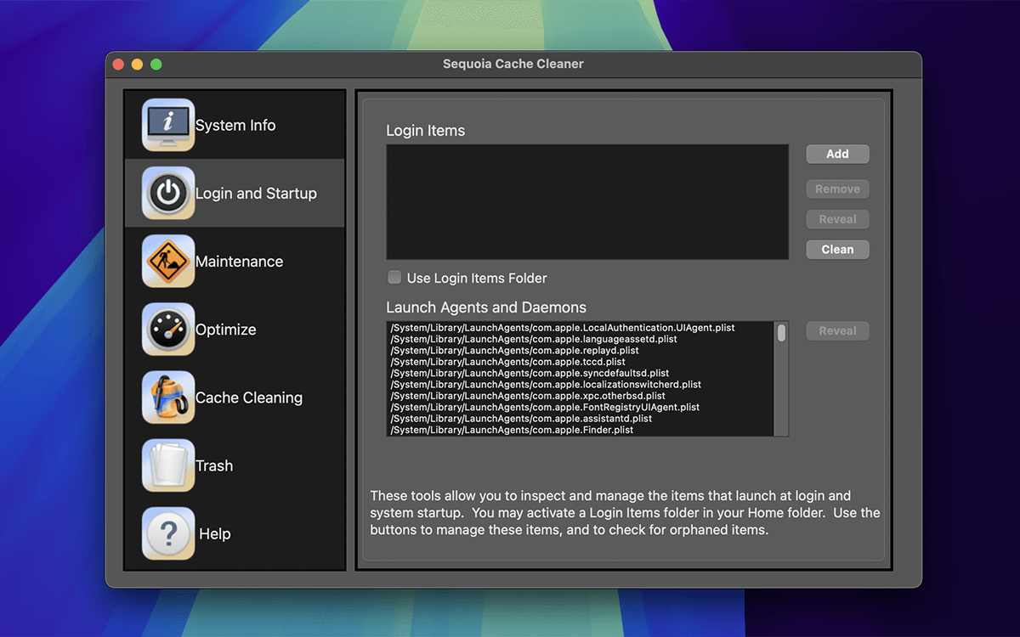Click Reveal button beside Login Items list

(837, 219)
